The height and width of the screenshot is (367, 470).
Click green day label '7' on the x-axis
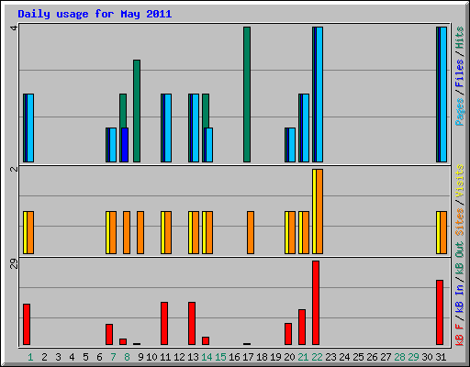pyautogui.click(x=113, y=357)
